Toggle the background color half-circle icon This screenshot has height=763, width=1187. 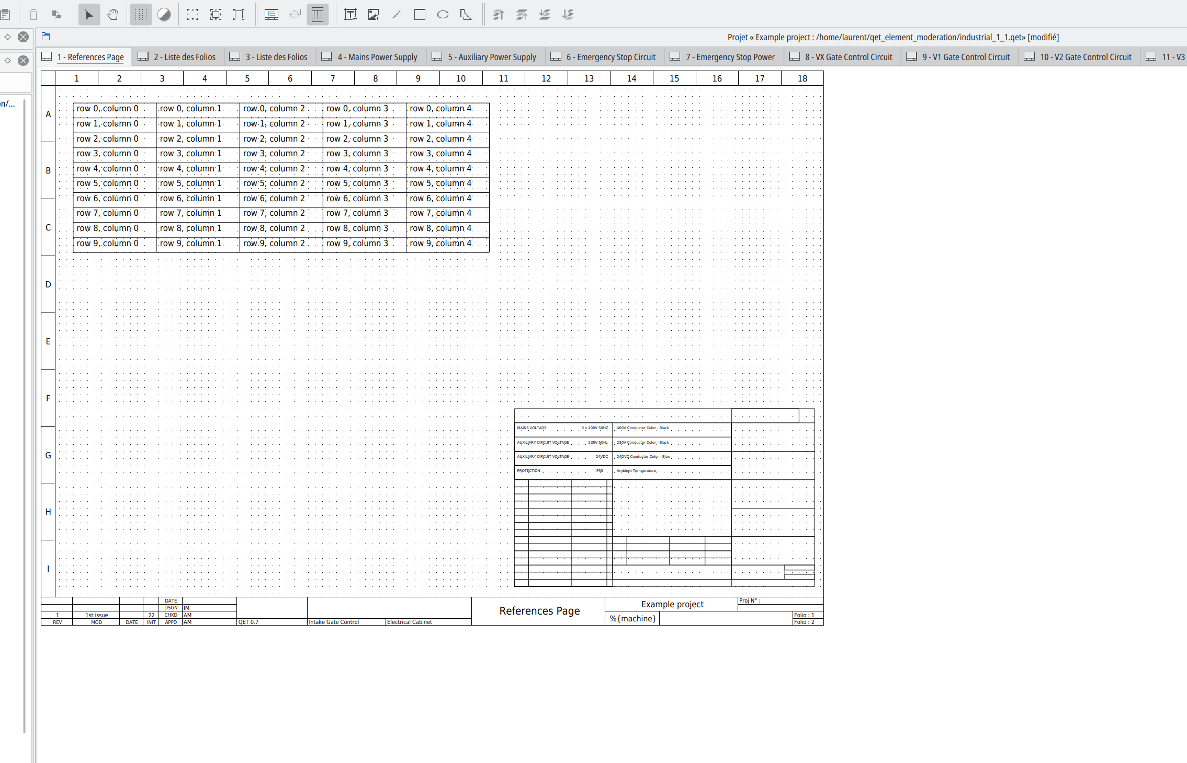coord(164,15)
